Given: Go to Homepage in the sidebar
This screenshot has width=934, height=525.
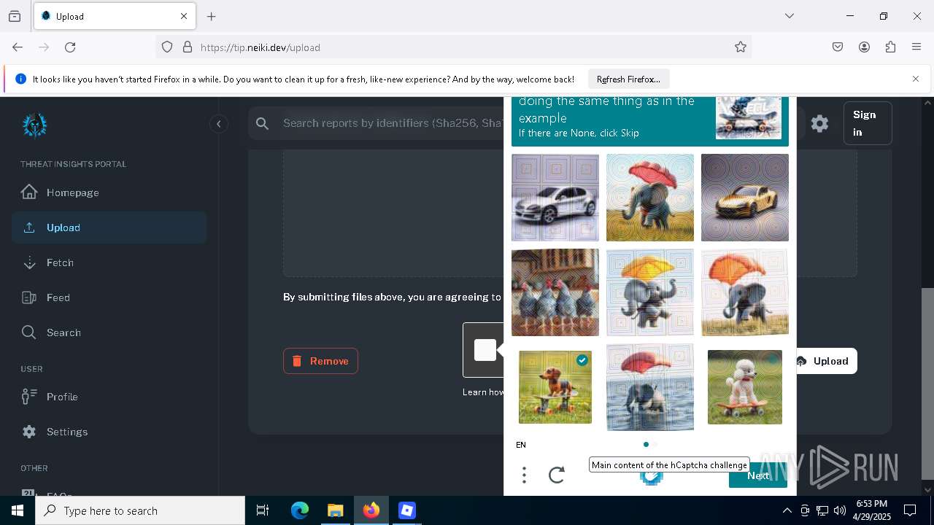Looking at the screenshot, I should point(109,192).
